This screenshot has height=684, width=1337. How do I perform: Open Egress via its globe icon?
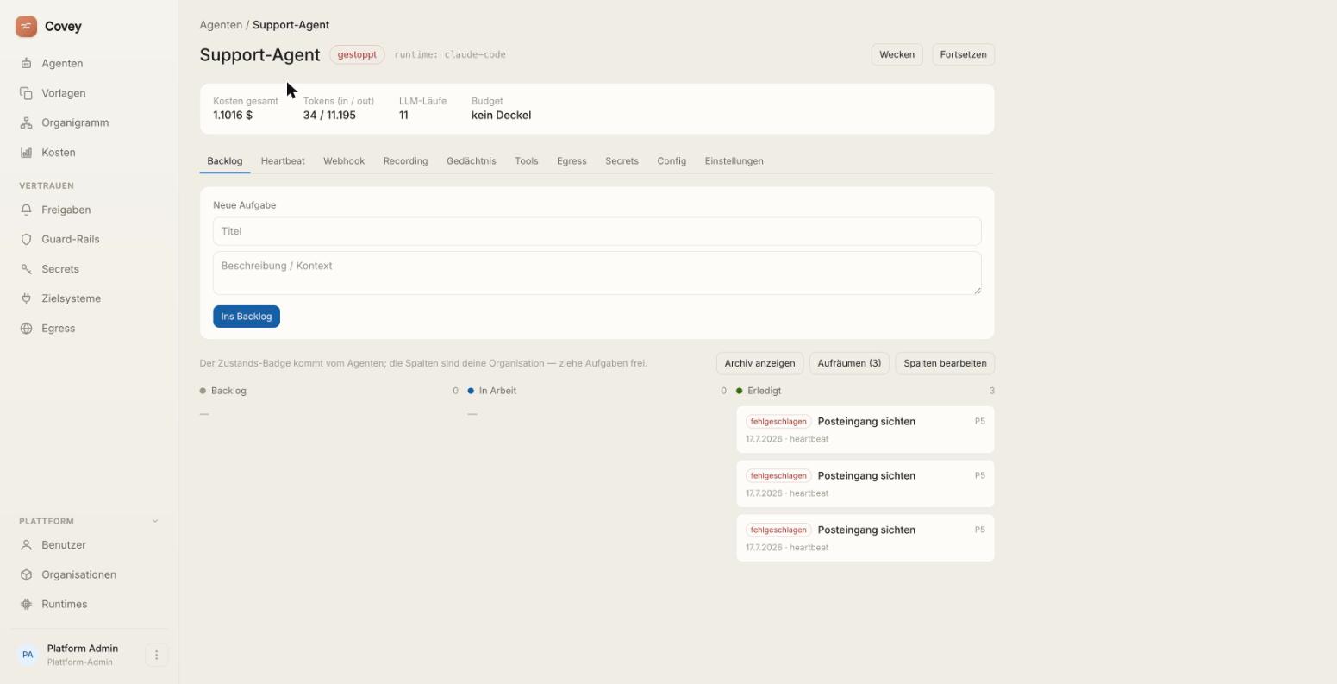(x=26, y=329)
